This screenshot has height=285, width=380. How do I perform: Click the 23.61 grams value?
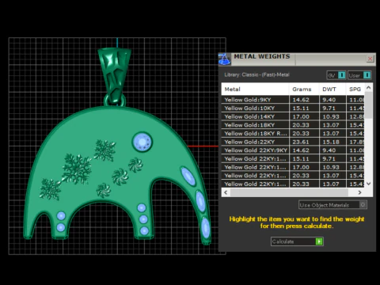tap(301, 142)
